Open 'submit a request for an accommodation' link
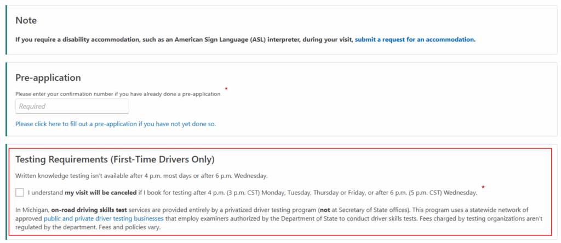This screenshot has width=561, height=243. pyautogui.click(x=415, y=39)
